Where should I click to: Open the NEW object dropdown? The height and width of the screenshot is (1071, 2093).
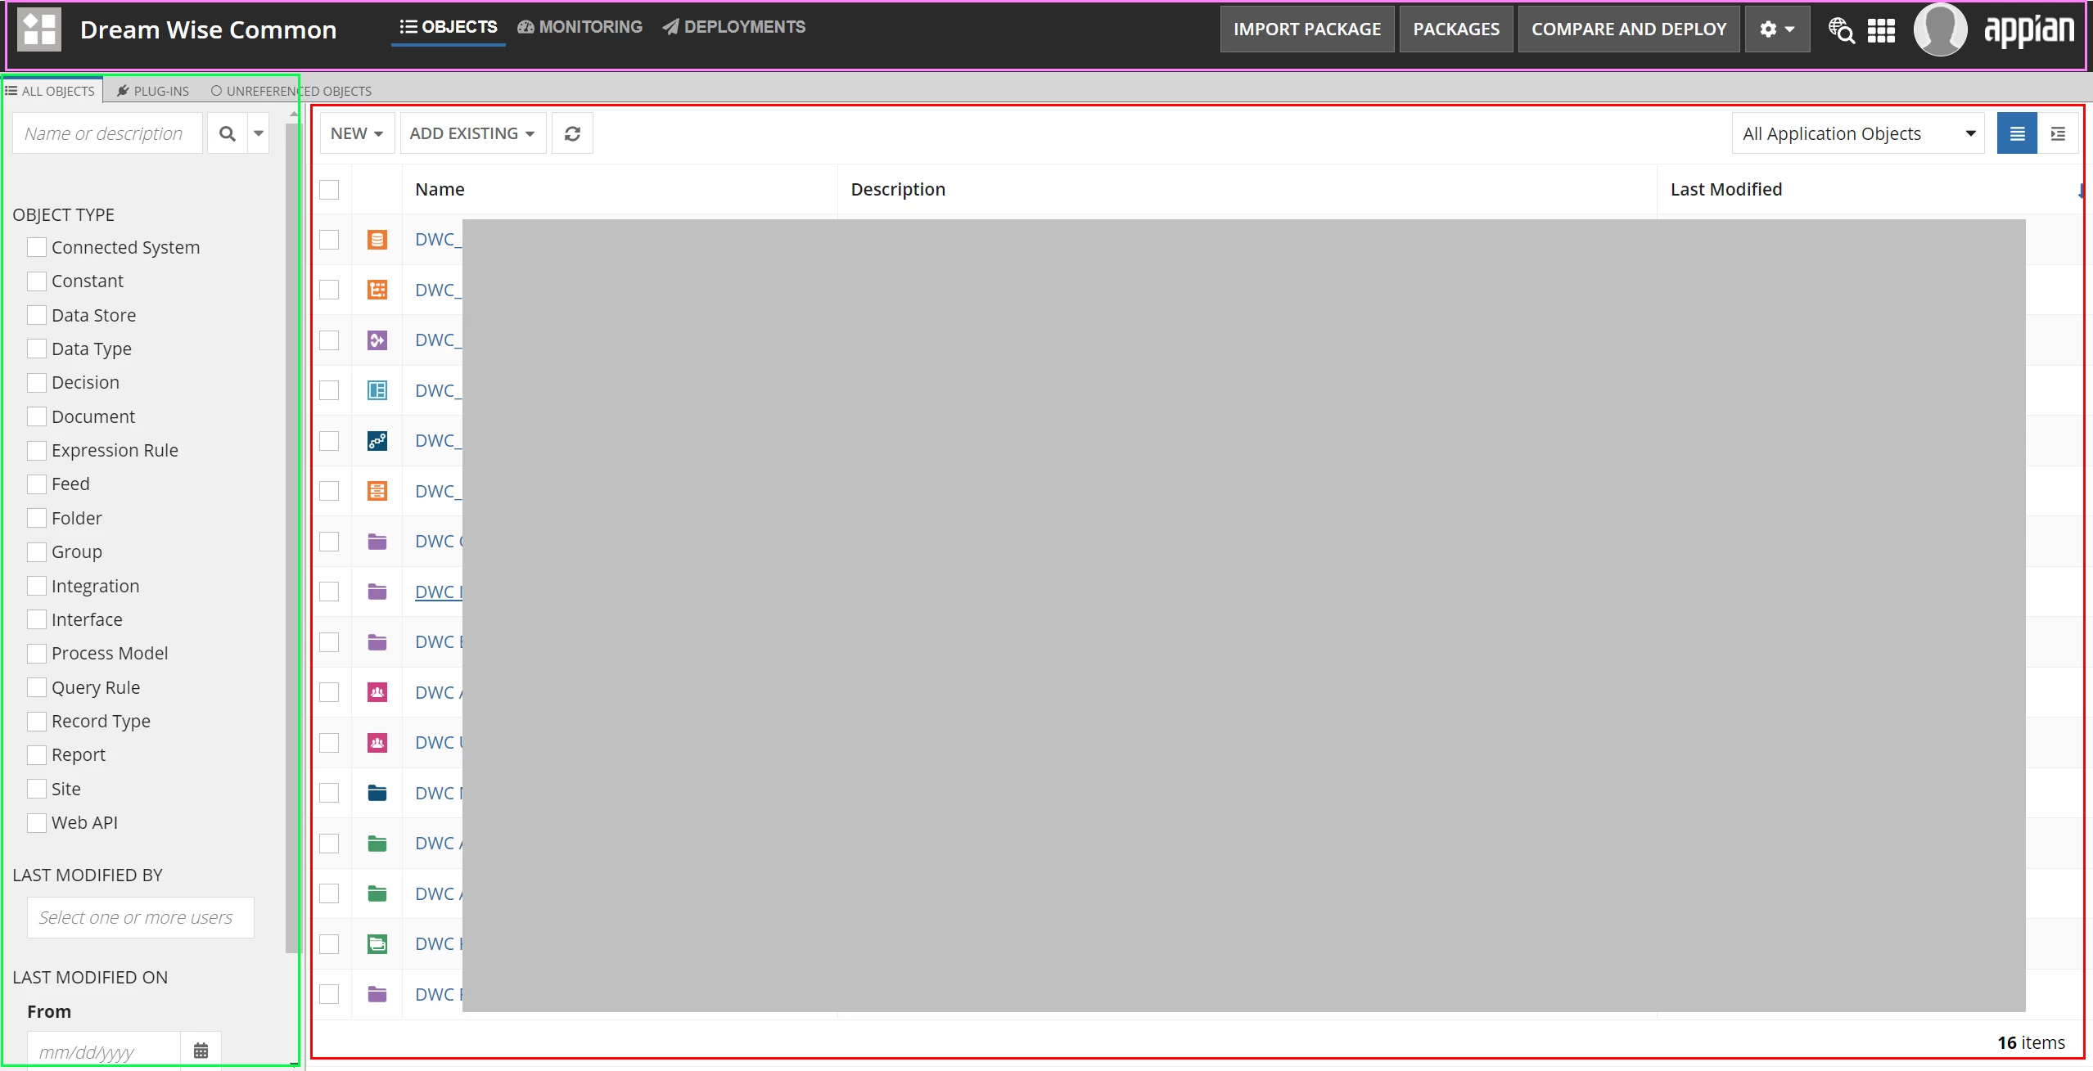coord(357,133)
